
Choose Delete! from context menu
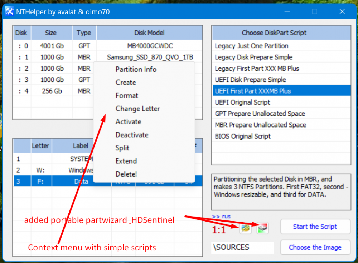(126, 174)
